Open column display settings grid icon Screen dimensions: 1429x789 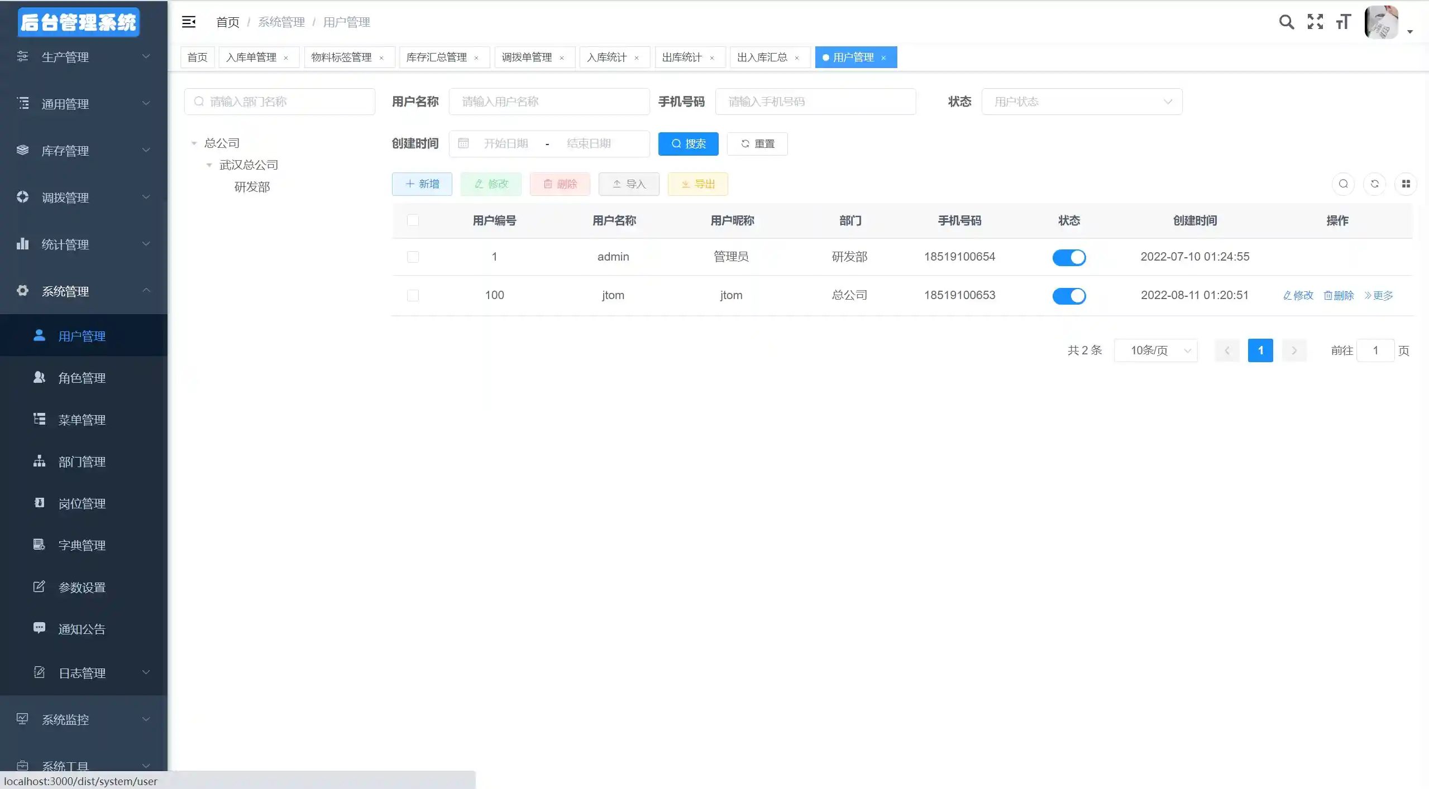click(x=1406, y=184)
